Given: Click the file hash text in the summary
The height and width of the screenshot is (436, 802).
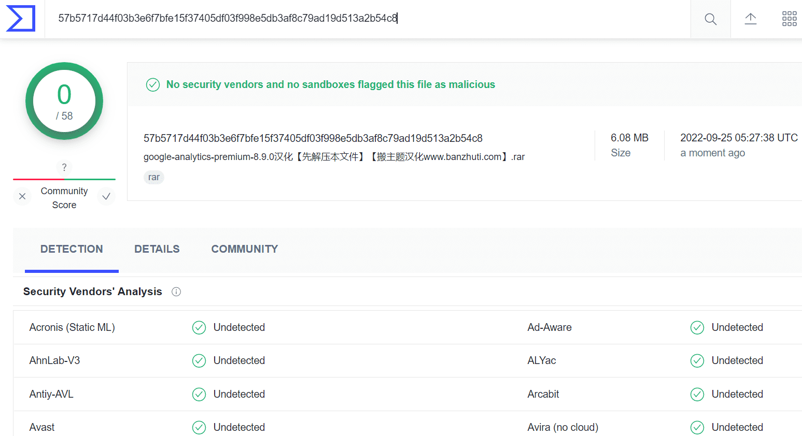Looking at the screenshot, I should (x=313, y=138).
